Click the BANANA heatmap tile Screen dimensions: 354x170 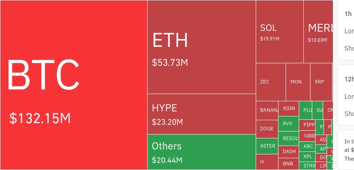coord(267,110)
